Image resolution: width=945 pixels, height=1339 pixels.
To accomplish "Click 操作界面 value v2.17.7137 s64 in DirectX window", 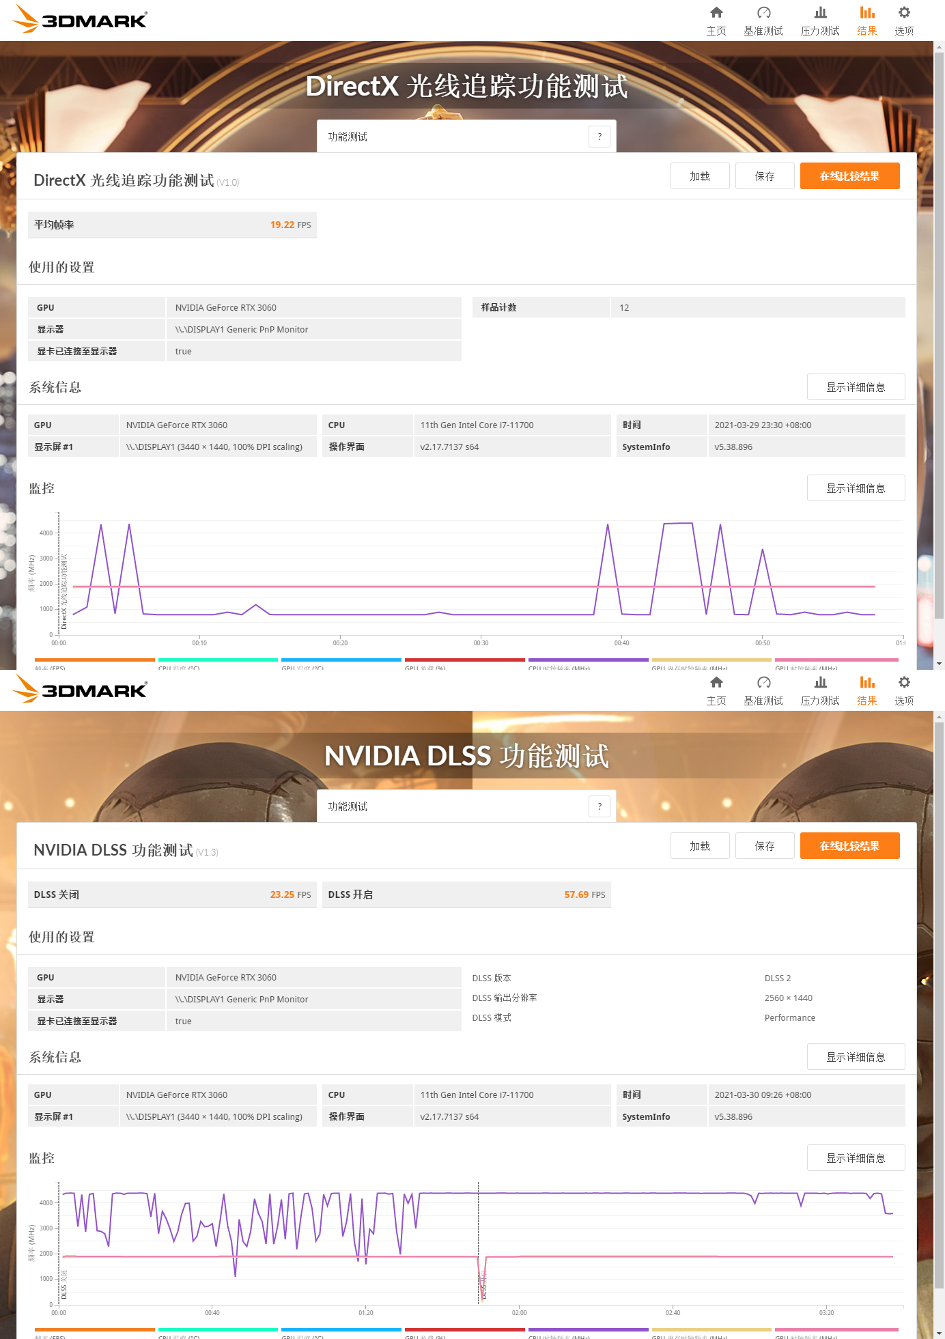I will (449, 447).
